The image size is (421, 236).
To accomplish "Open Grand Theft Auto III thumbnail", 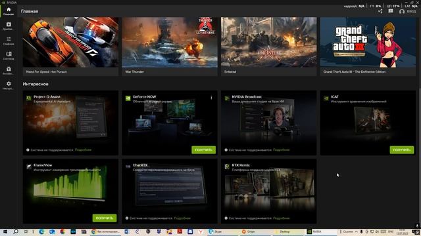I will click(x=368, y=42).
